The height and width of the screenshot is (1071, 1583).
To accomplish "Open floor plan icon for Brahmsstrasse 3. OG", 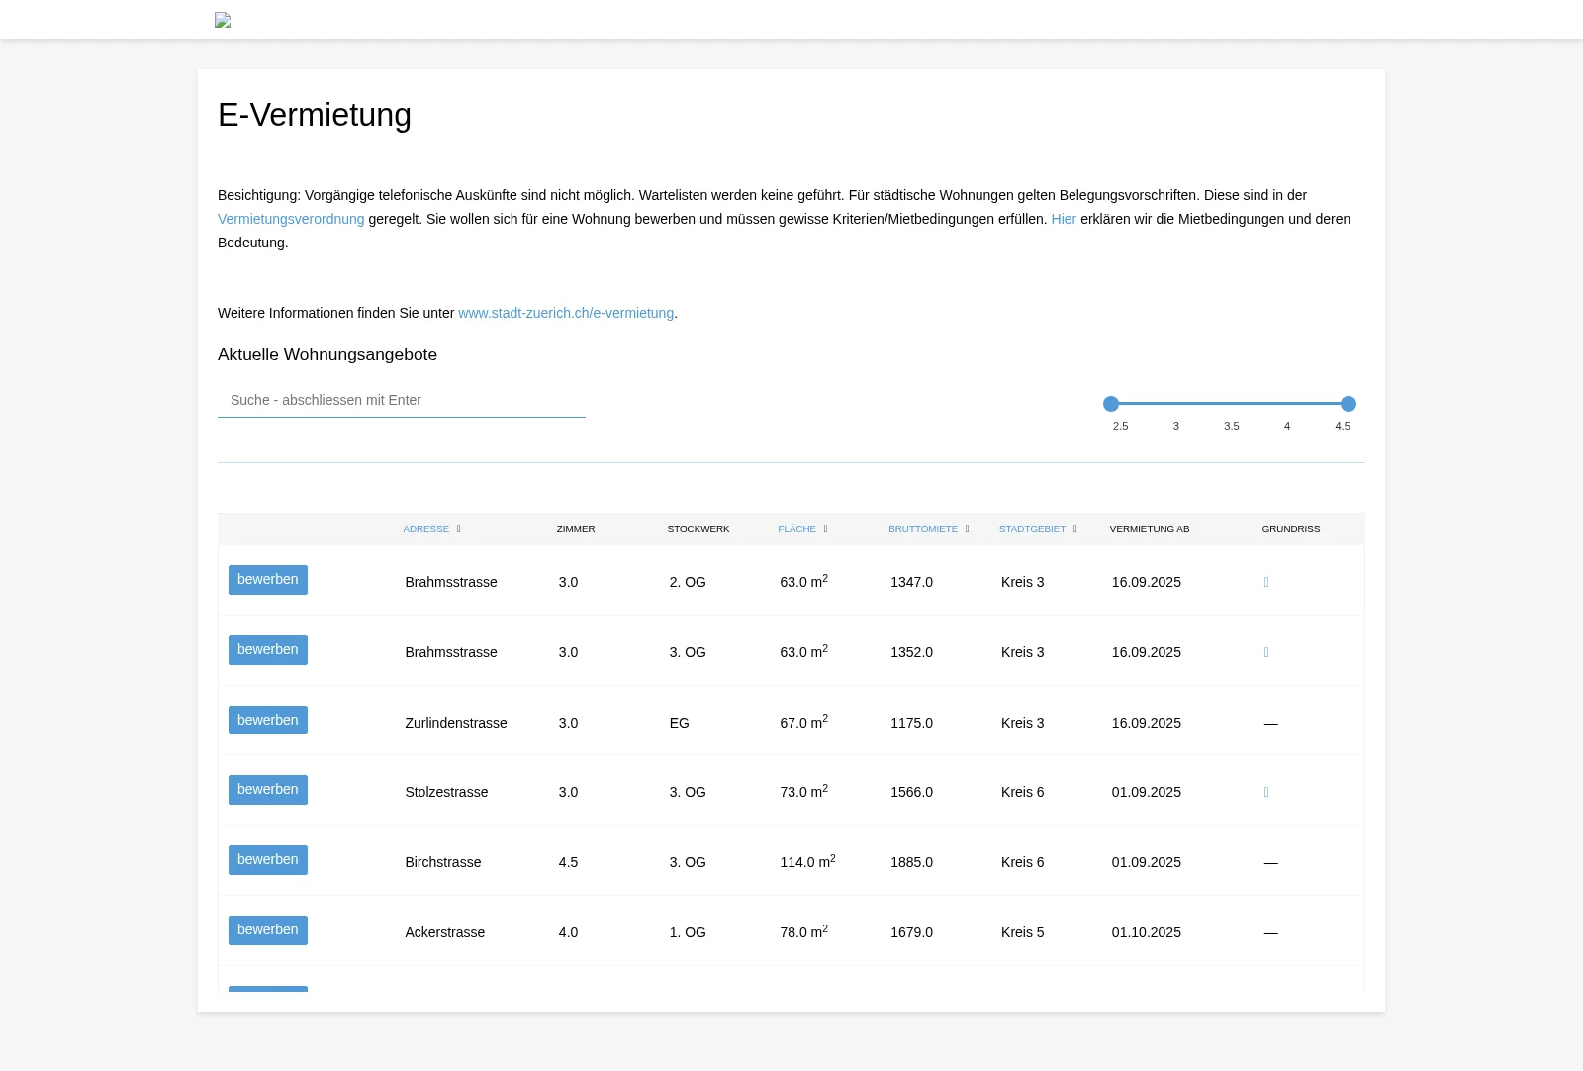I will 1266,652.
